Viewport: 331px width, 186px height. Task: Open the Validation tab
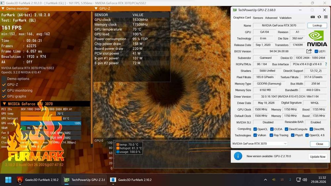(285, 18)
